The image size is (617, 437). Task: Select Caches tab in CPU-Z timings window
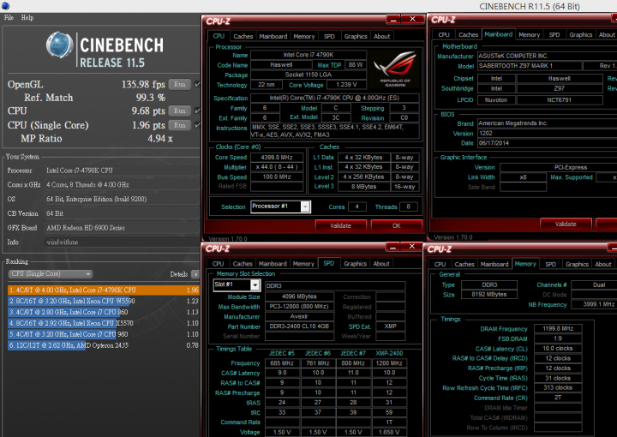[464, 264]
